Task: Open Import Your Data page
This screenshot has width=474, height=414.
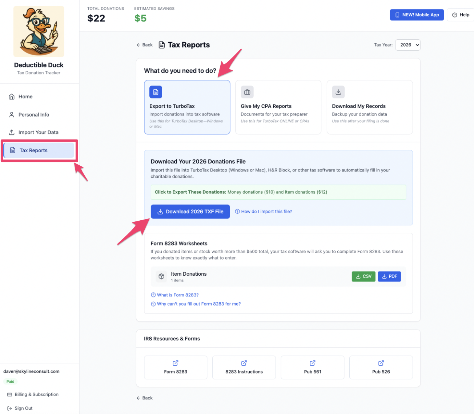Action: coord(38,133)
